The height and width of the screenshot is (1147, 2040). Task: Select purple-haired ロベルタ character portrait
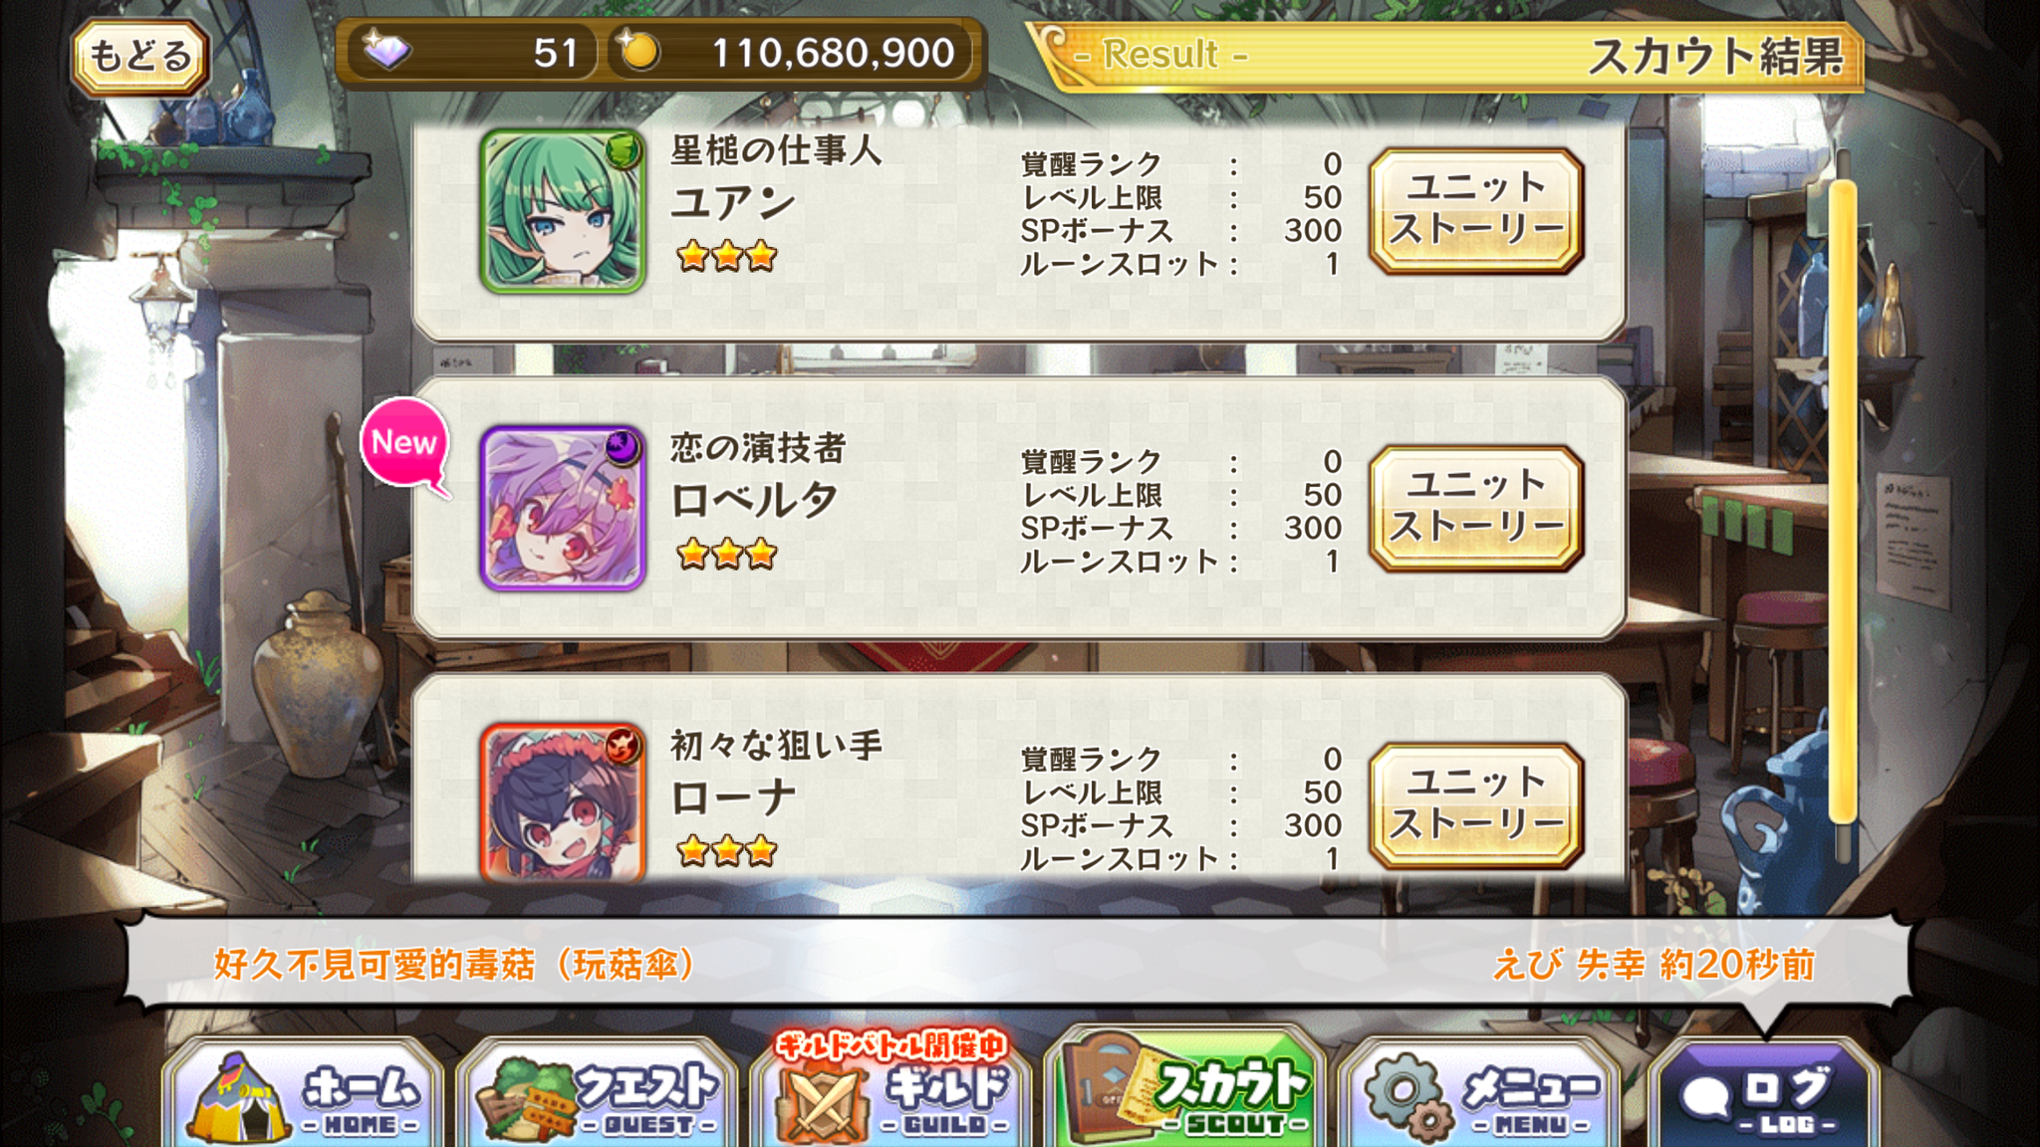563,509
